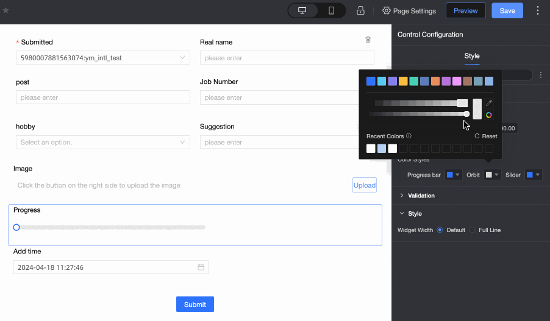Open Page Settings

(409, 11)
